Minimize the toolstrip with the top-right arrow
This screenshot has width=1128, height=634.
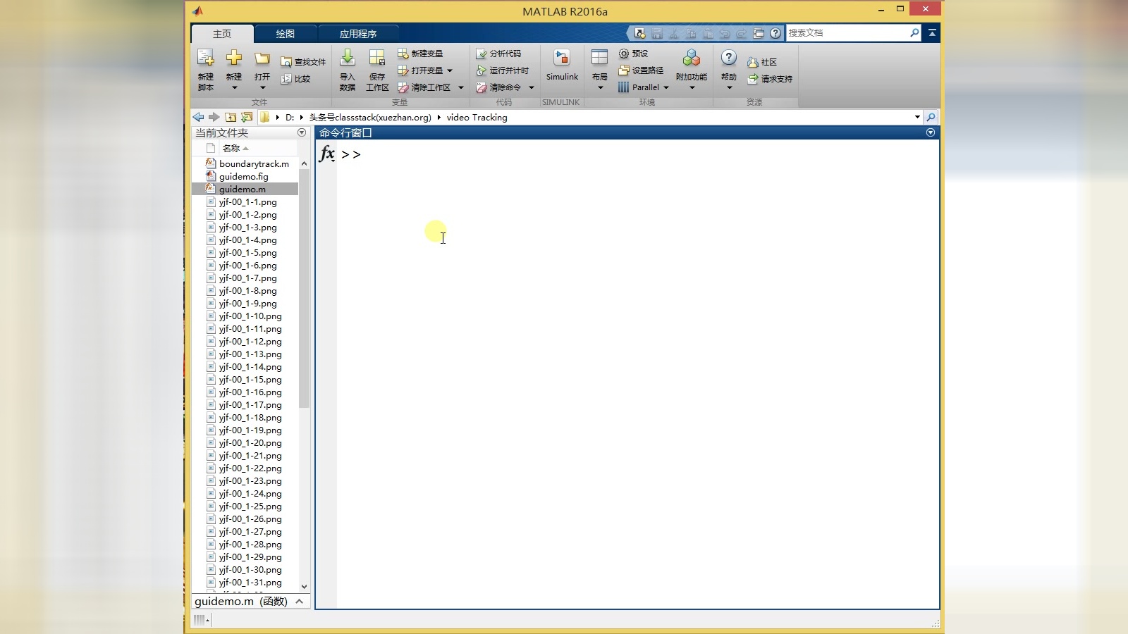pos(932,32)
